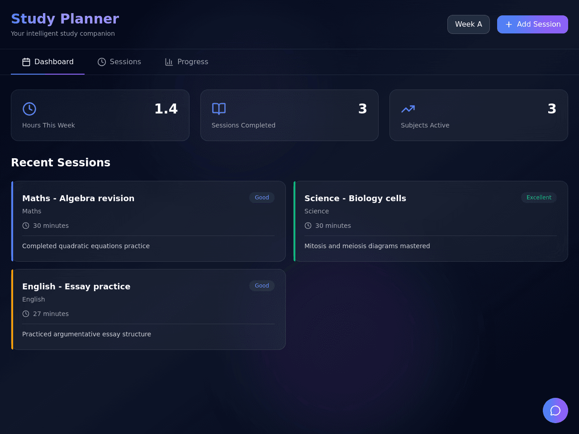Click the clock icon in English session card
The height and width of the screenshot is (434, 579).
[x=26, y=314]
